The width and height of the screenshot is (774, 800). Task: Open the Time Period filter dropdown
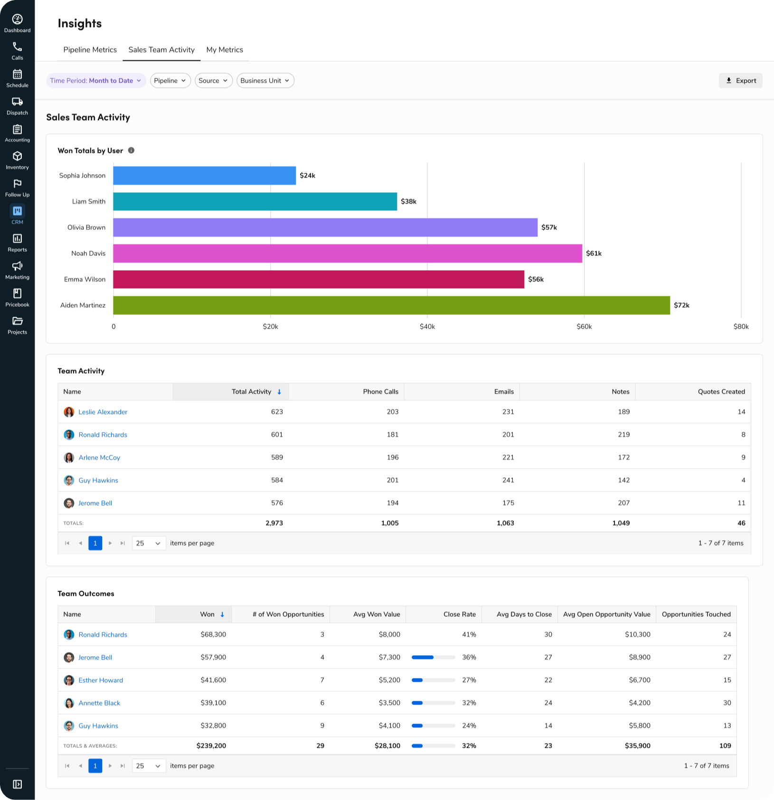[96, 80]
